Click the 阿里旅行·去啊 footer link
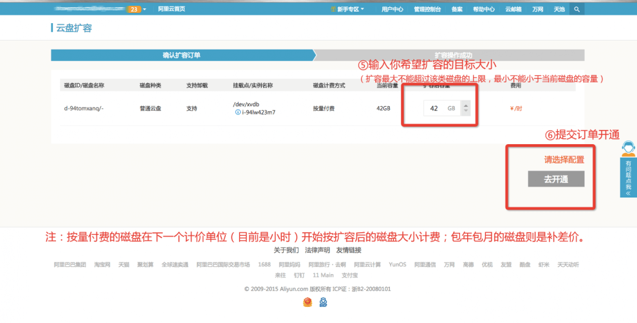Viewport: 637px width, 323px height. pyautogui.click(x=327, y=265)
